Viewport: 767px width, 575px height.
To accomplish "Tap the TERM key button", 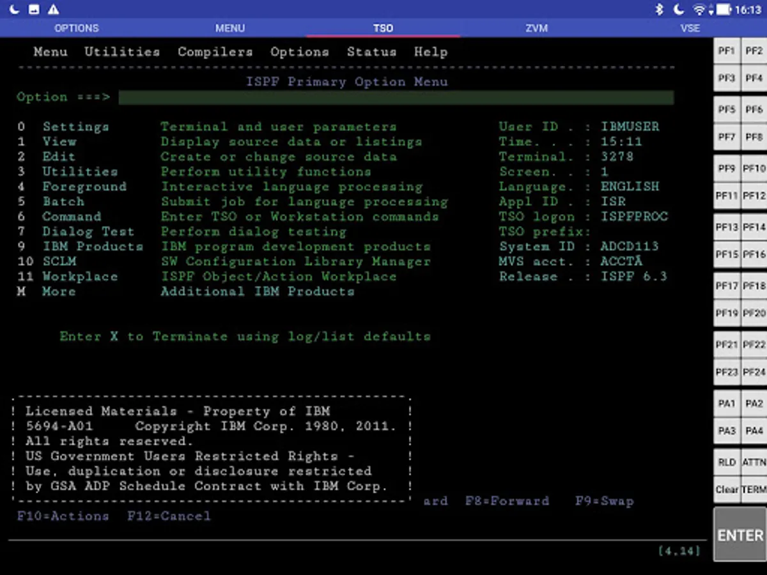I will pyautogui.click(x=754, y=490).
